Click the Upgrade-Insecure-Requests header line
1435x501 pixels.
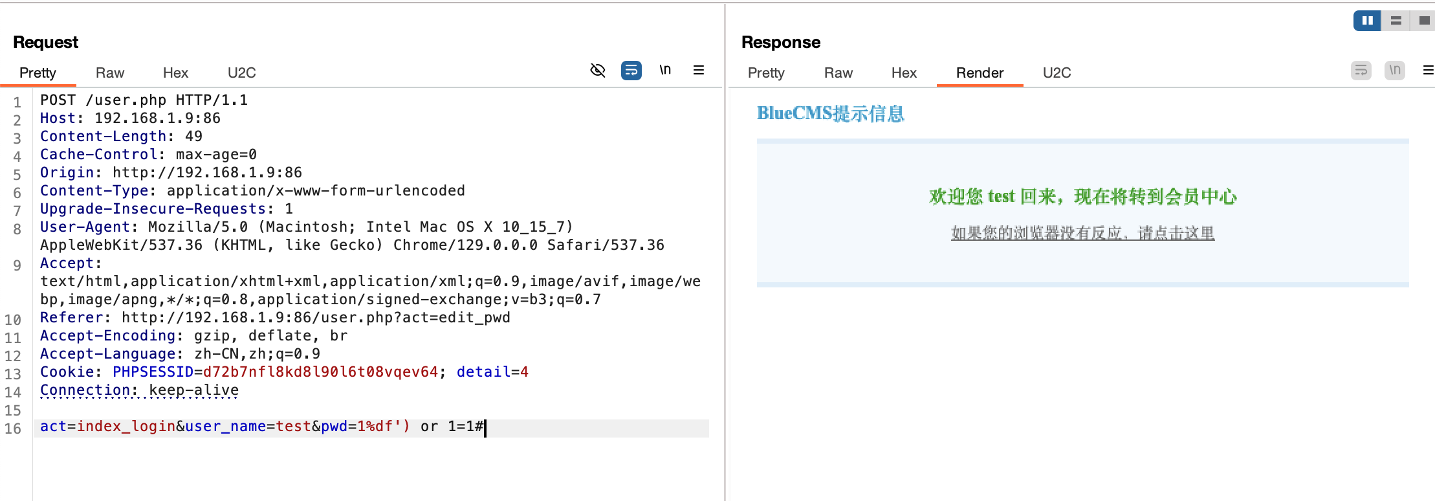click(166, 209)
